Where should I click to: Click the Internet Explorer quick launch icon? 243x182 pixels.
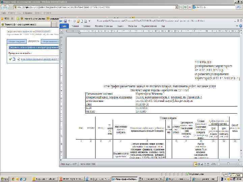[21, 179]
